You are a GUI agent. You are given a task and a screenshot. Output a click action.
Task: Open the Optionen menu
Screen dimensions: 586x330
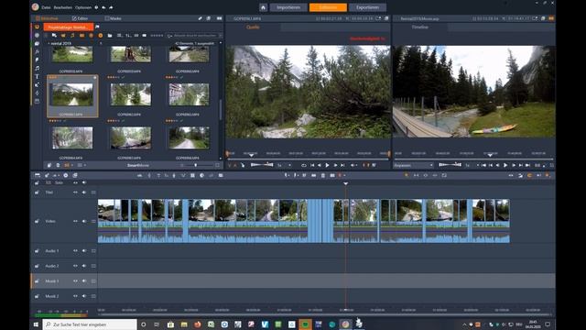point(83,7)
